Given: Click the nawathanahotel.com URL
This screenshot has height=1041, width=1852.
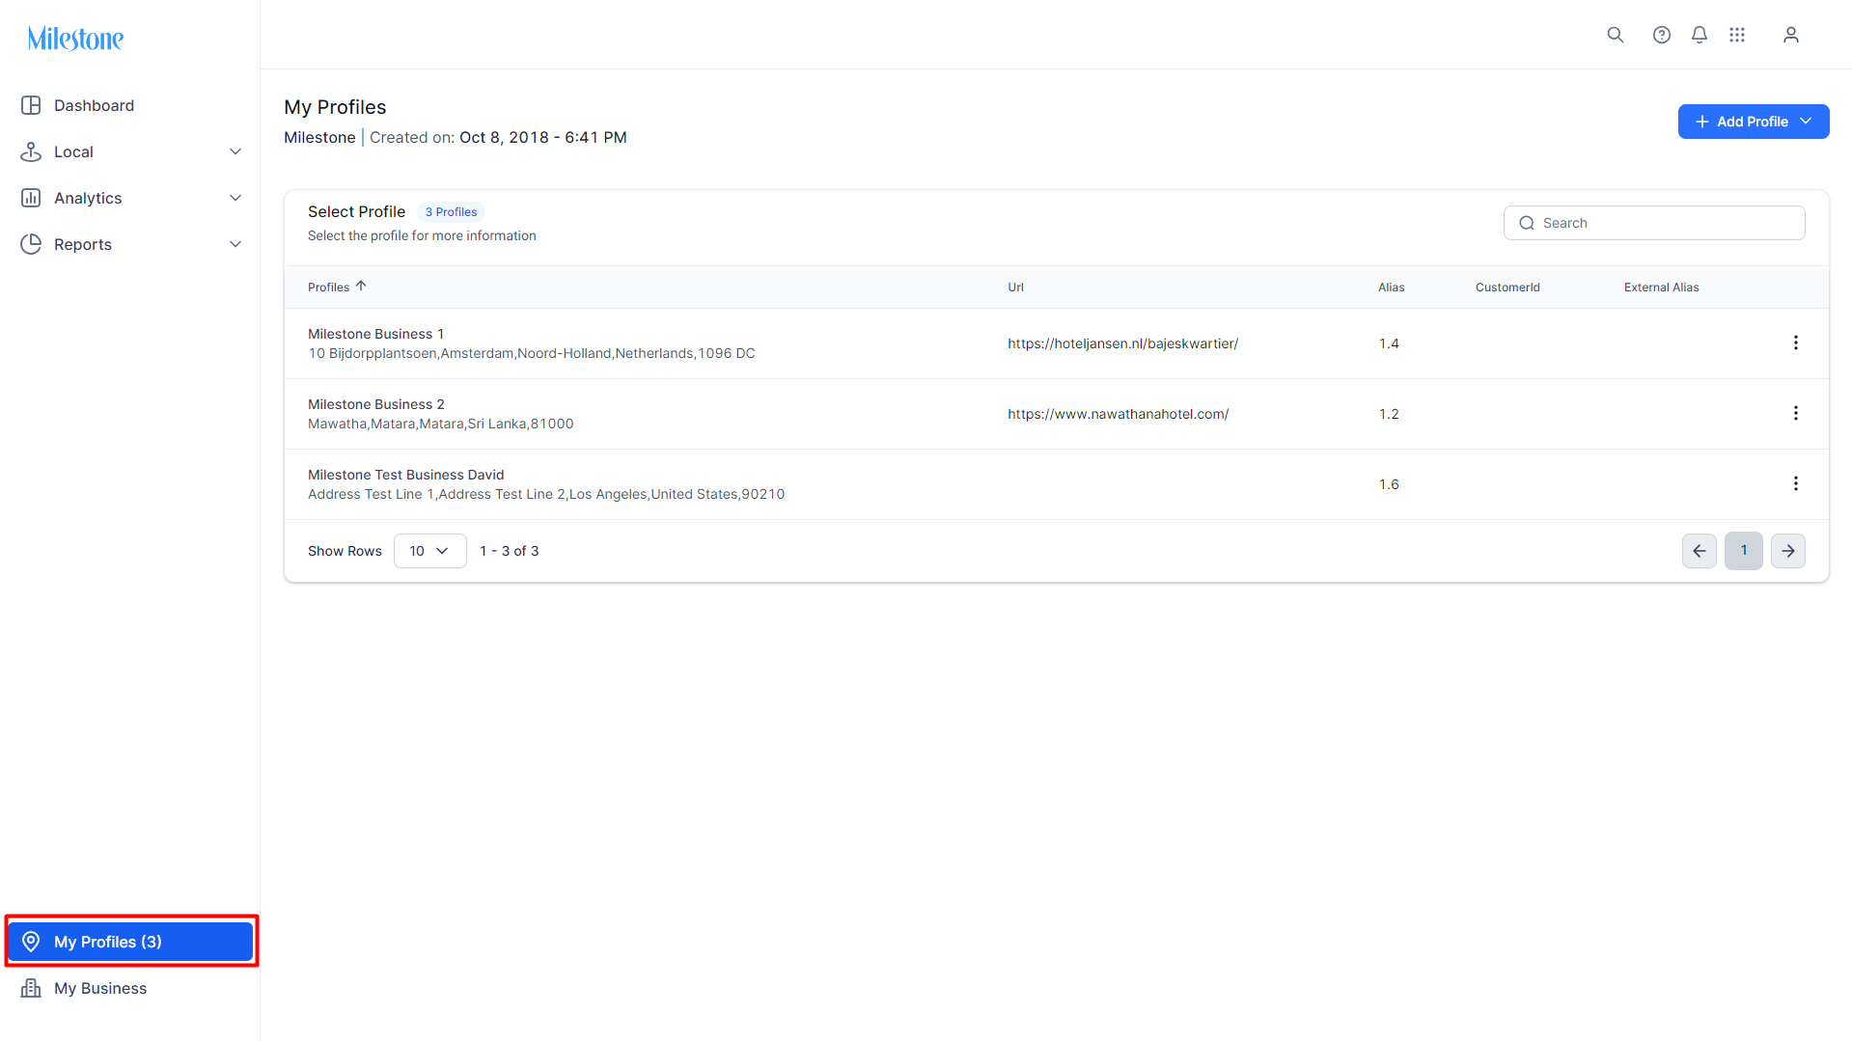Looking at the screenshot, I should (1118, 414).
